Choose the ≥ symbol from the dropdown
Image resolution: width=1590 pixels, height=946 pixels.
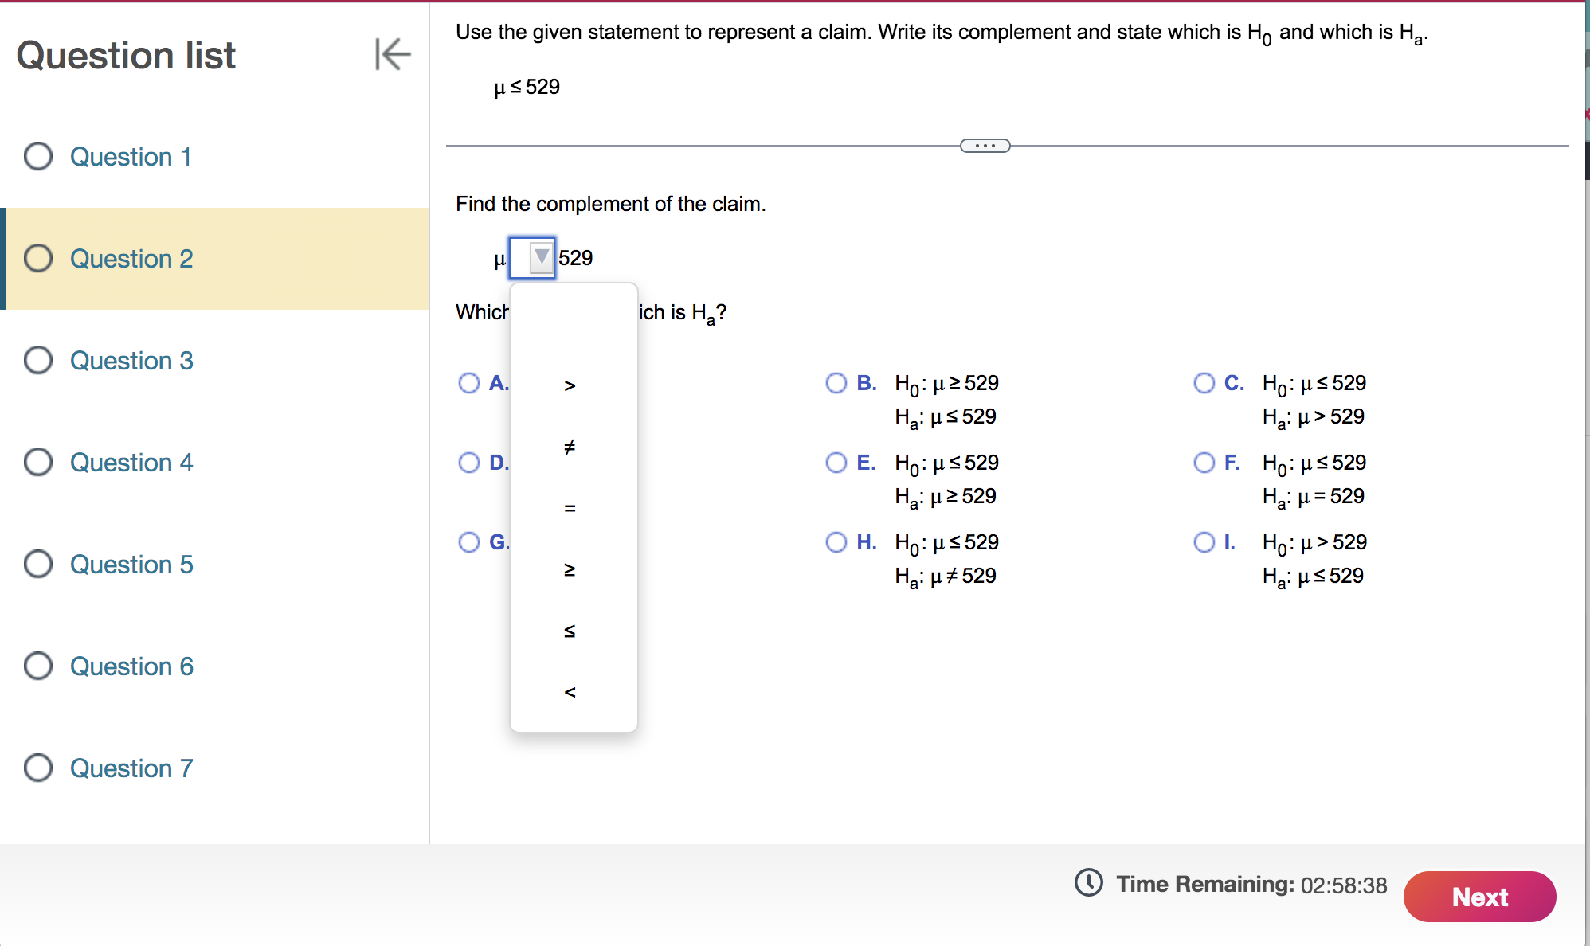pos(569,569)
